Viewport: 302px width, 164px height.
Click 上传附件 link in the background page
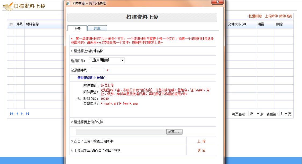(271, 16)
